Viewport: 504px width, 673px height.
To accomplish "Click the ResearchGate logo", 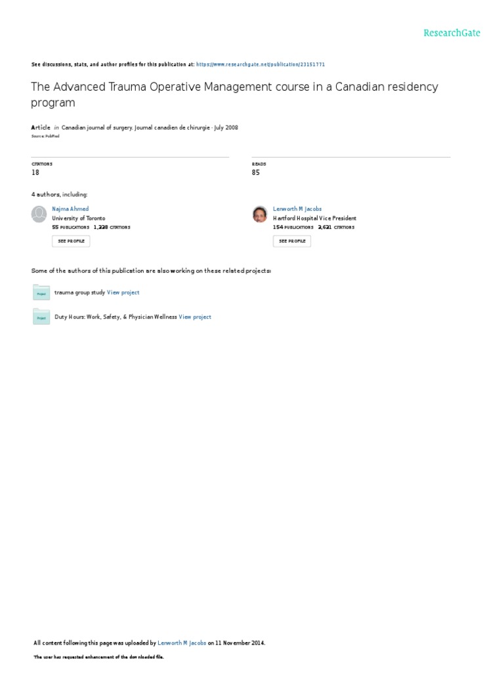I will point(451,33).
